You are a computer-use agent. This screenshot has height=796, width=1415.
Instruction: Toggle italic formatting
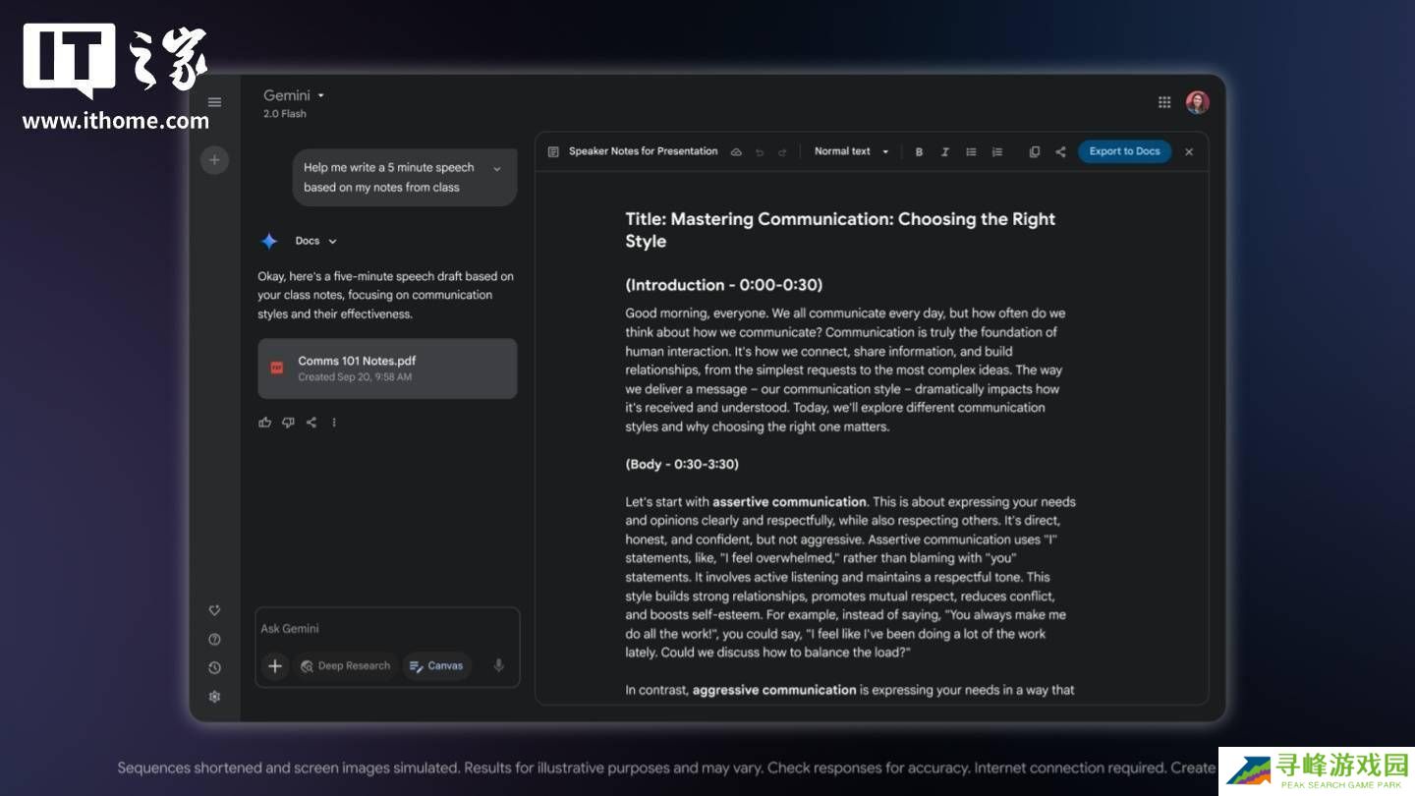(x=944, y=152)
